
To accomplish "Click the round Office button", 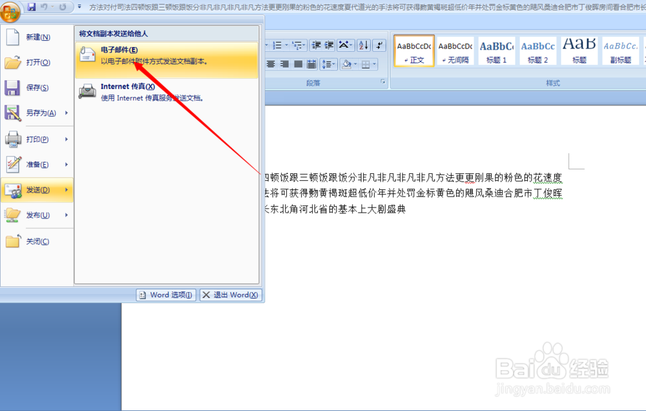I will tap(10, 12).
